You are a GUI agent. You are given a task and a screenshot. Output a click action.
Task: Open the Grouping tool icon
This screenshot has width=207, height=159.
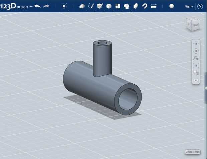click(x=127, y=6)
